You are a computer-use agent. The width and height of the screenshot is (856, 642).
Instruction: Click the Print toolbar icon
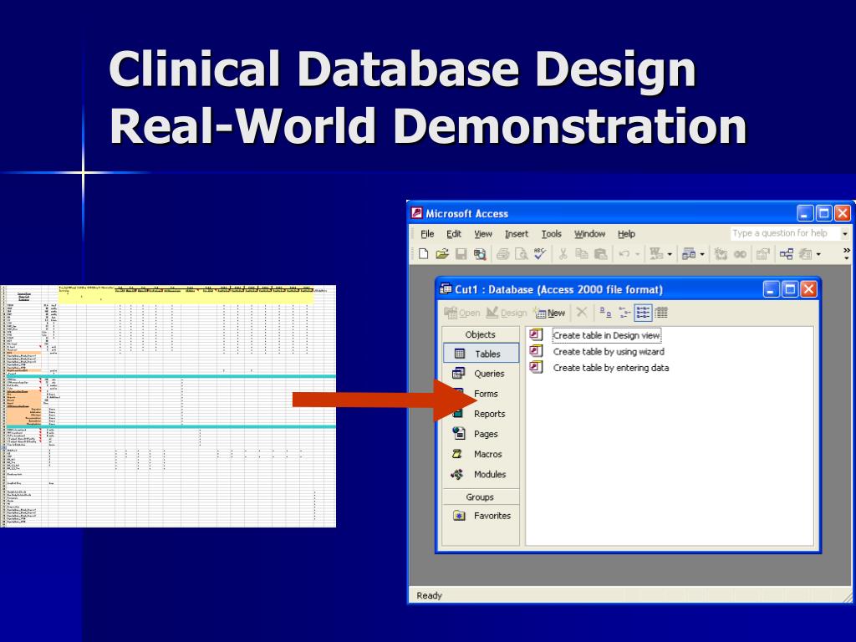click(502, 254)
